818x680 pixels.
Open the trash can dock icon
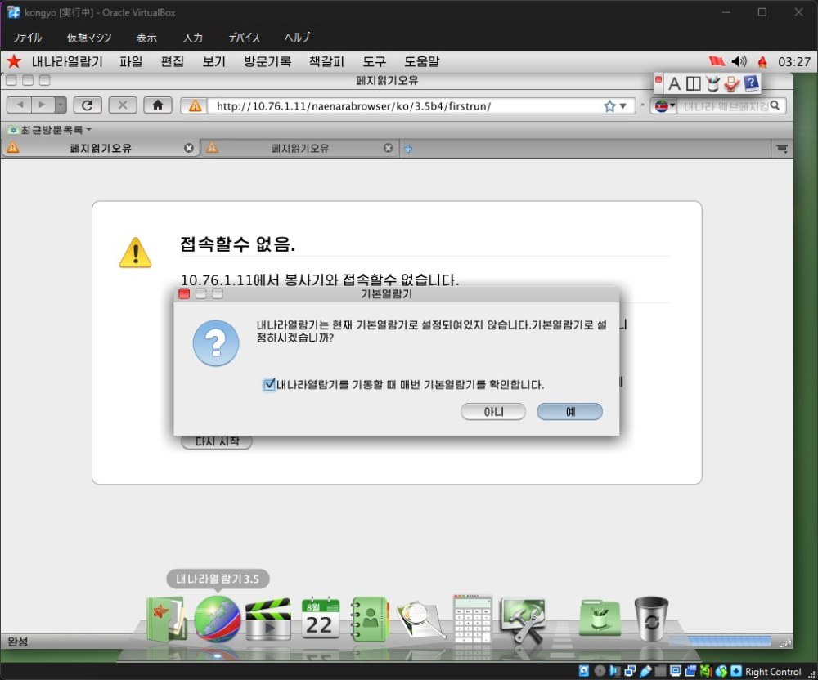coord(651,619)
